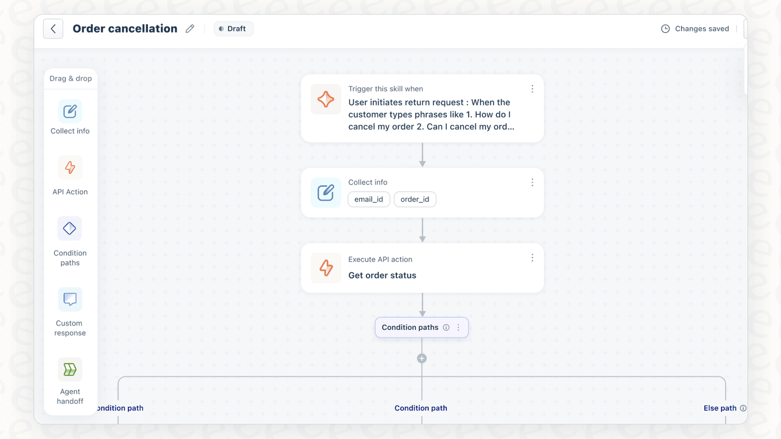
Task: Click the Execute API action lightning icon
Action: click(x=326, y=268)
